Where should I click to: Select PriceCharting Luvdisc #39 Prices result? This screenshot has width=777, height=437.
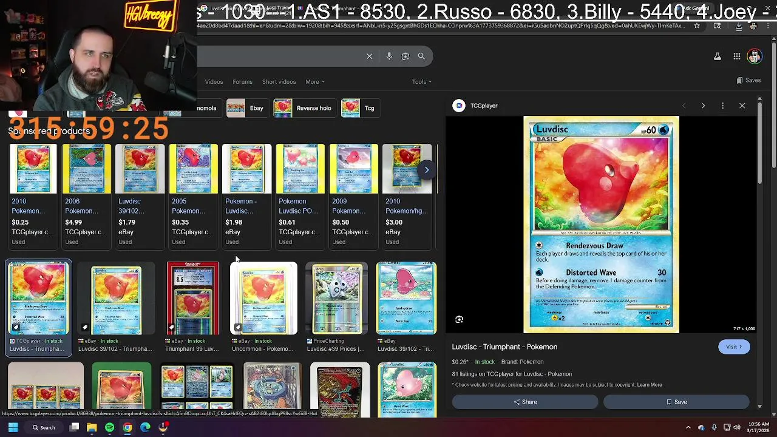pyautogui.click(x=337, y=308)
